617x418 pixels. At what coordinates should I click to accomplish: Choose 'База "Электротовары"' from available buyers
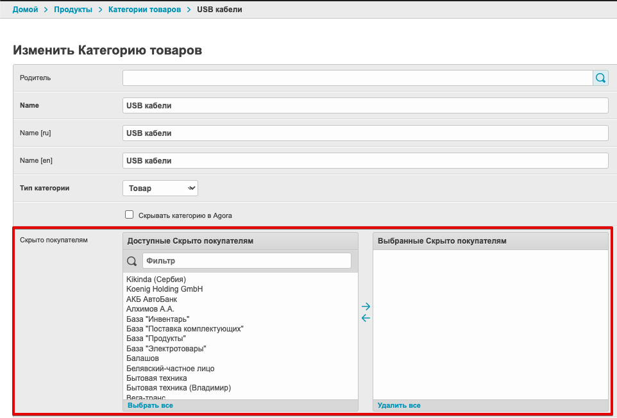(166, 349)
